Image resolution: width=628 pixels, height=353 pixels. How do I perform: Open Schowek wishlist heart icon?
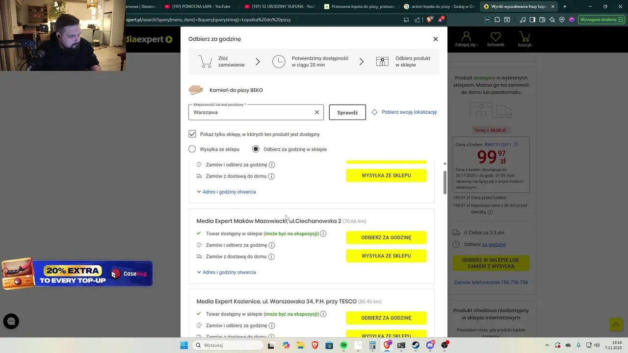tap(496, 39)
